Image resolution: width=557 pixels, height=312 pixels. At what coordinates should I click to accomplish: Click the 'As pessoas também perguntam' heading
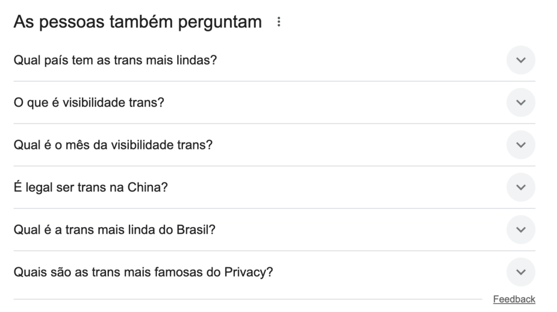[x=138, y=22]
